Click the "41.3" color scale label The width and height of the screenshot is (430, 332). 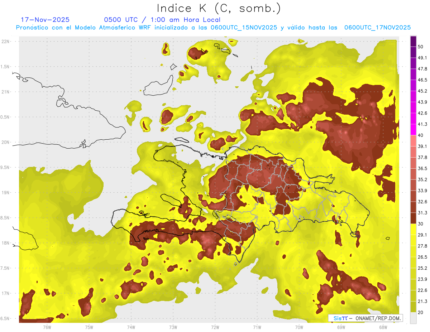click(422, 124)
